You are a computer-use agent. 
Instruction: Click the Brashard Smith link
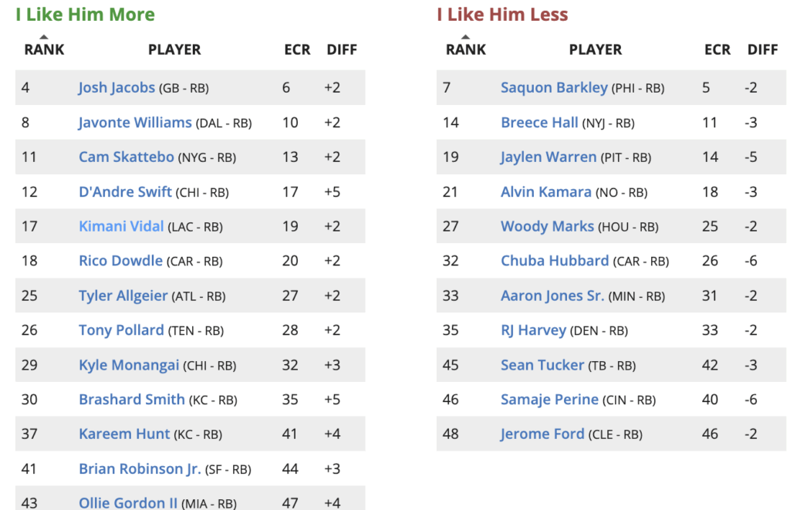click(132, 400)
